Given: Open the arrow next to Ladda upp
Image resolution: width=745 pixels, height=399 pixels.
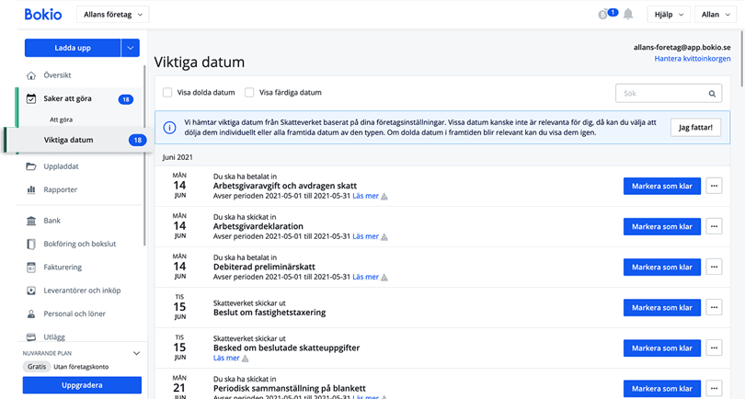Looking at the screenshot, I should pos(131,48).
